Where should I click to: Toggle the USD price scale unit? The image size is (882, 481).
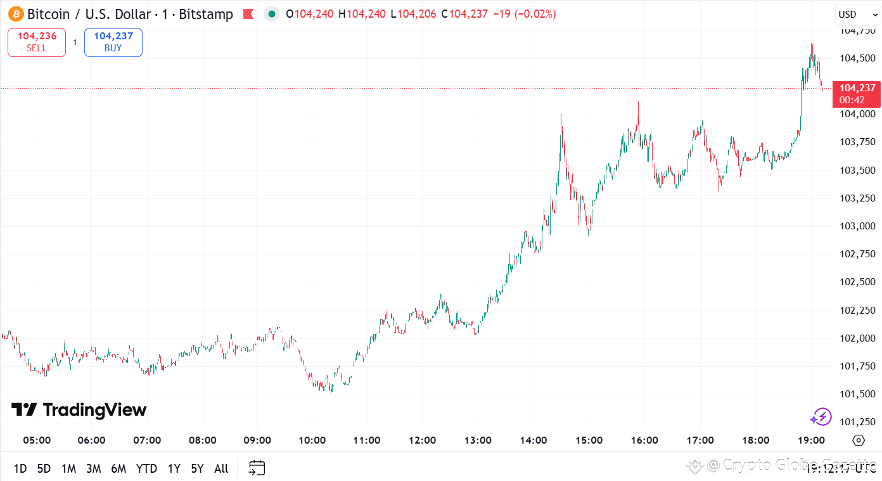tap(851, 13)
